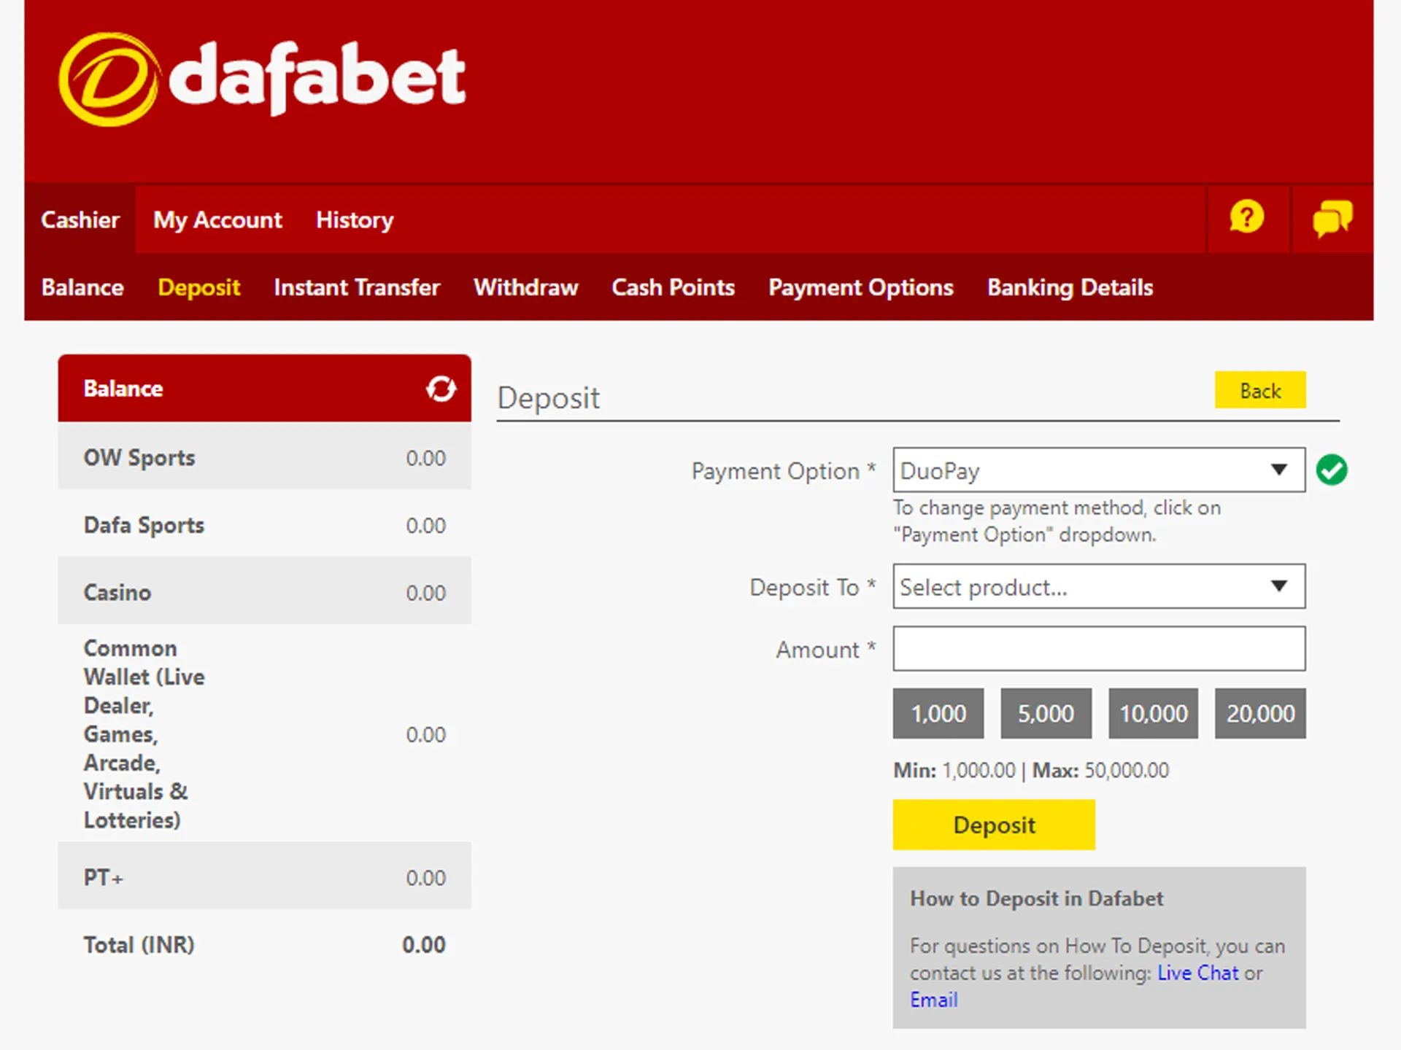This screenshot has height=1050, width=1401.
Task: Click the yellow Back button
Action: click(1260, 390)
